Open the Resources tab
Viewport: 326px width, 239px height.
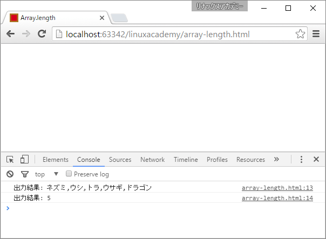(250, 160)
